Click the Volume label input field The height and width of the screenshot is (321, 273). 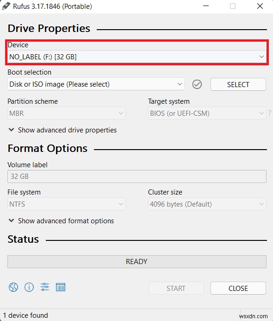pyautogui.click(x=137, y=176)
